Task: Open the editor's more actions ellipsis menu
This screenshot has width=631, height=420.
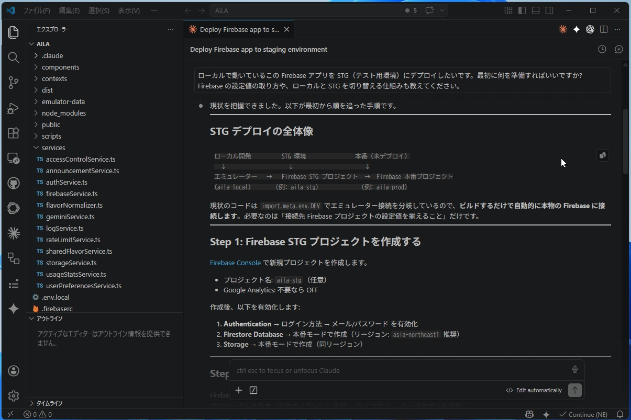Action: click(x=617, y=29)
